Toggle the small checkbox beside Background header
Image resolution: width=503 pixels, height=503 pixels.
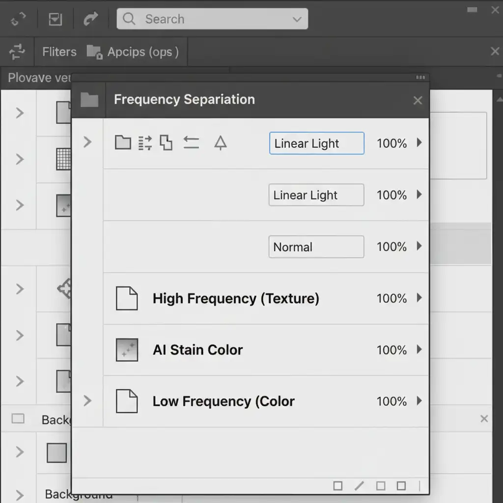(18, 419)
